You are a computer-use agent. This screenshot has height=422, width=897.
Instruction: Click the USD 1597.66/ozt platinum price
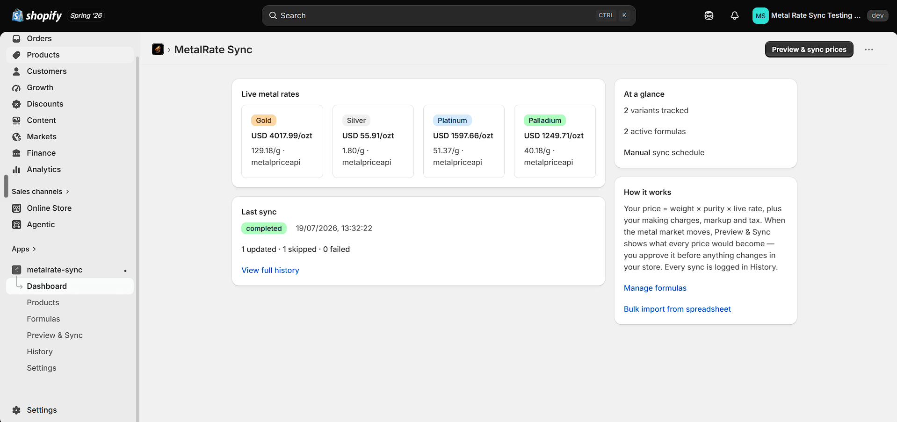(463, 136)
